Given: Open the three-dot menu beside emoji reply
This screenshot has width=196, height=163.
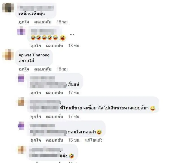Looking at the screenshot, I should 72,34.
